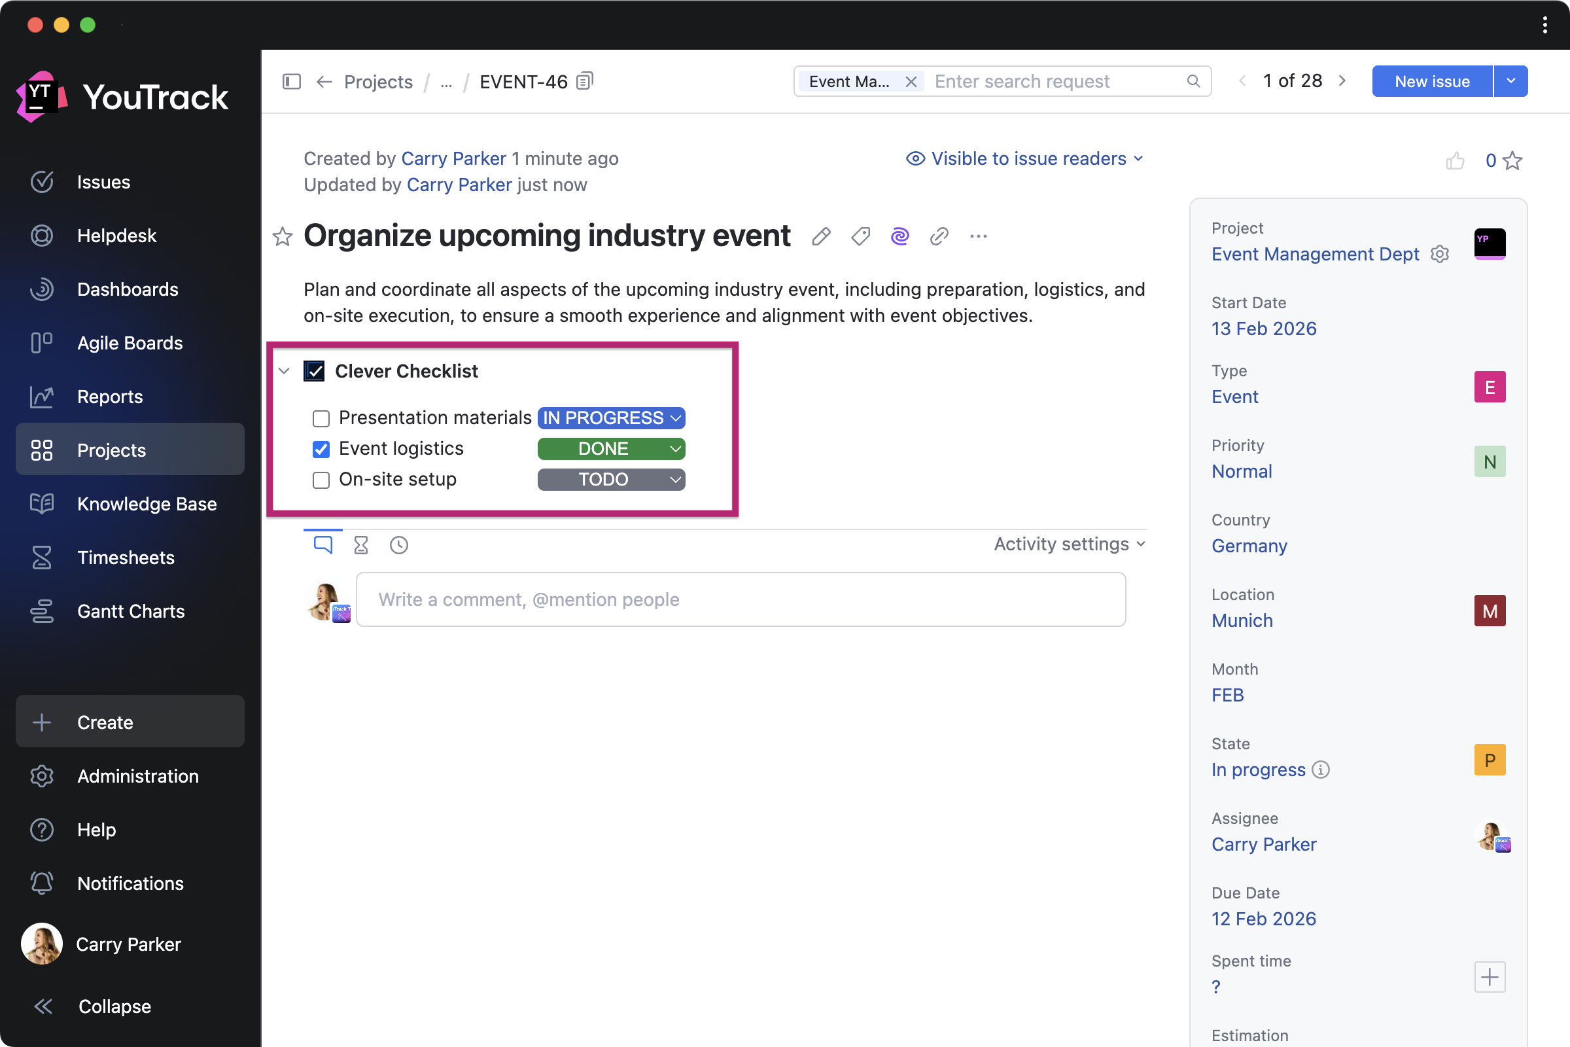Image resolution: width=1570 pixels, height=1047 pixels.
Task: Toggle the sidebar panel icon in header
Action: coord(292,81)
